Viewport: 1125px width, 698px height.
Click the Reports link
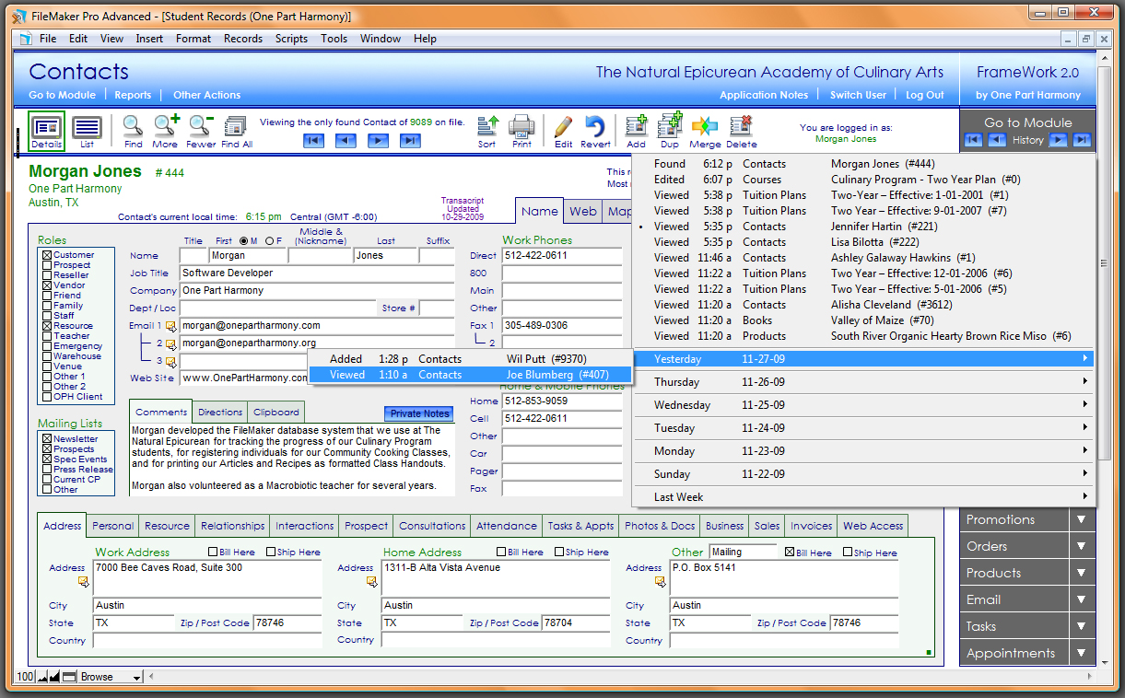click(133, 95)
